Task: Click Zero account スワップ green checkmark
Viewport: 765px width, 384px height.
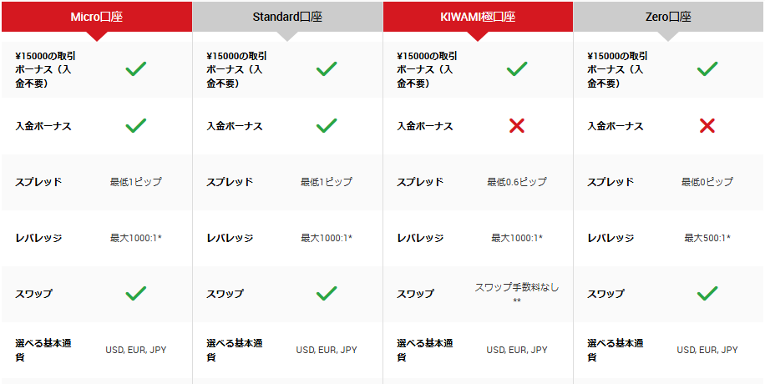Action: [x=707, y=293]
